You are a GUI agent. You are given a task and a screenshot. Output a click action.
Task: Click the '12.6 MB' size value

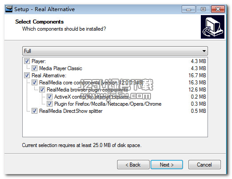(x=197, y=90)
